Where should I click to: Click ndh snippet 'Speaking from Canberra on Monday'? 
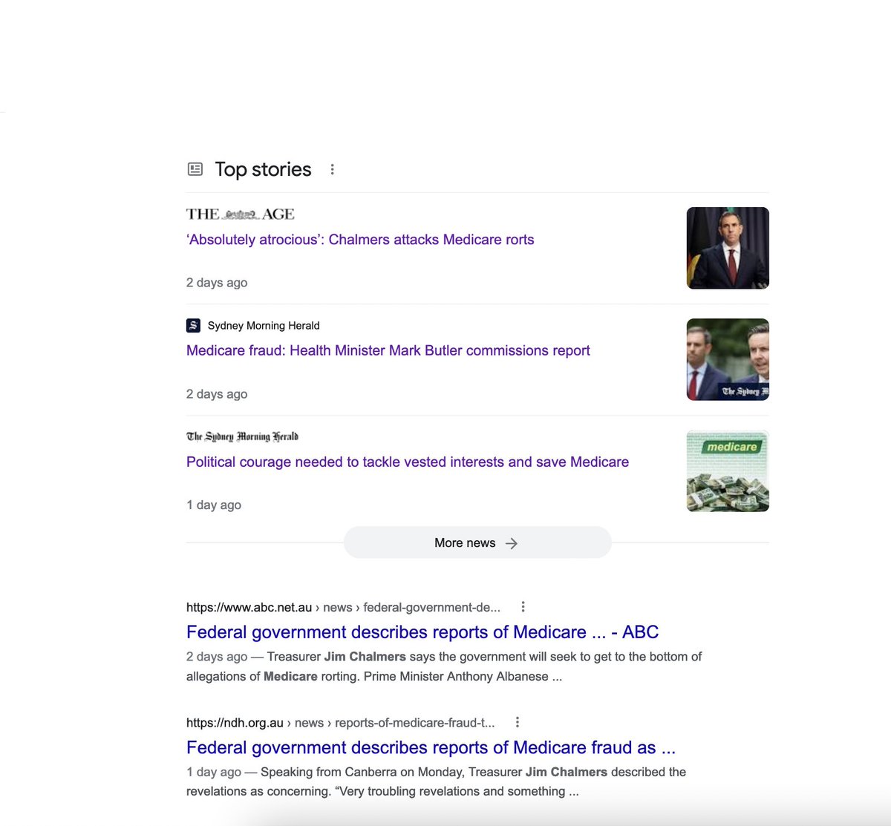(x=436, y=781)
